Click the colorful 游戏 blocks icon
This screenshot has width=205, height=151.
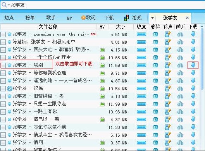(x=126, y=18)
